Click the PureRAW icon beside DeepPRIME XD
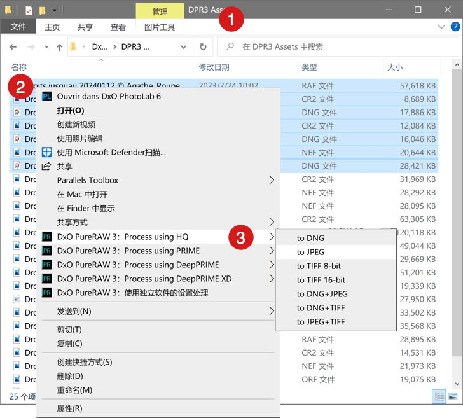This screenshot has width=463, height=418. click(47, 279)
